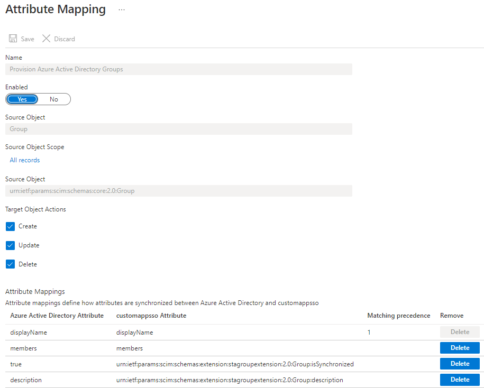Delete the members attribute mapping
The width and height of the screenshot is (484, 388).
pos(459,348)
